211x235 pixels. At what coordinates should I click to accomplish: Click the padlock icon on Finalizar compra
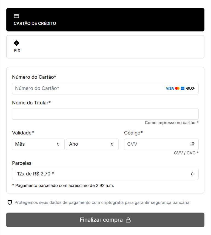pos(128,220)
